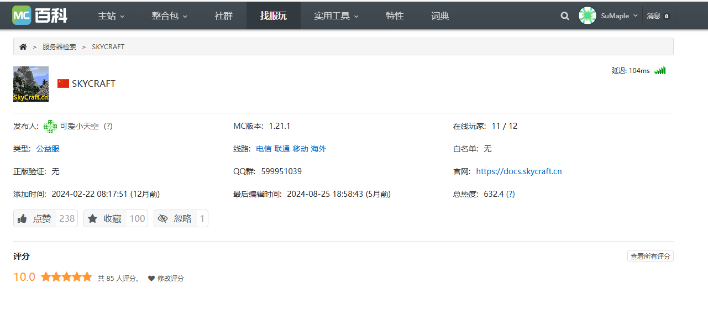Click the 延迟: 104ms latency text
The width and height of the screenshot is (708, 324).
[x=631, y=71]
